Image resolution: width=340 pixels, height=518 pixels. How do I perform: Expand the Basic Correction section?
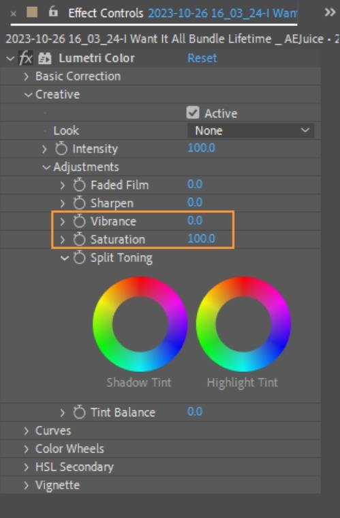point(27,76)
